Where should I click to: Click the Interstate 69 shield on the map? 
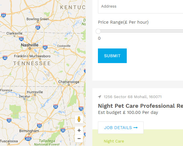point(3,15)
